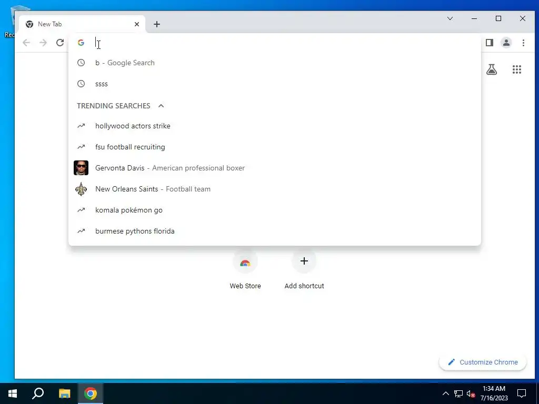Click the taskbar clock showing 1:34 AM
Image resolution: width=539 pixels, height=404 pixels.
pos(494,393)
